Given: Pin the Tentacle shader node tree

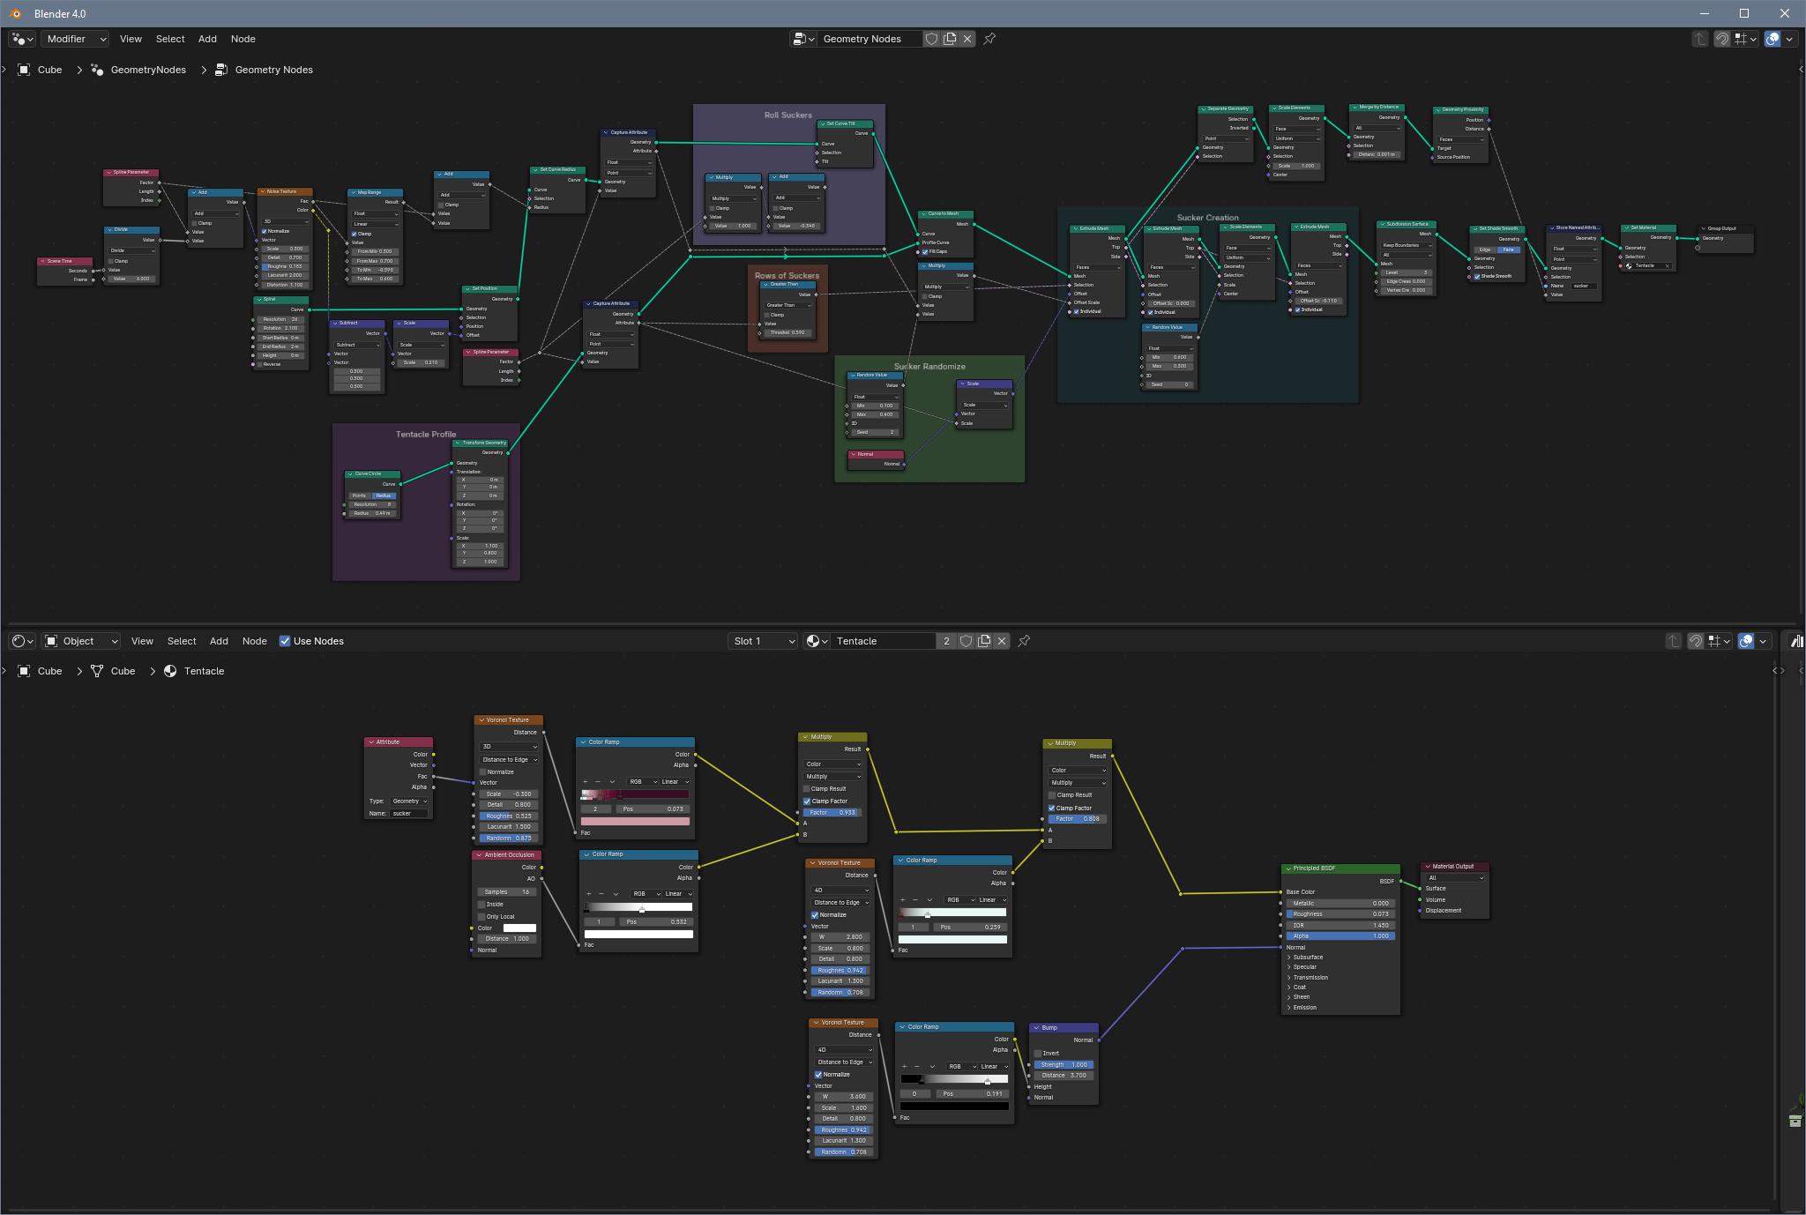Looking at the screenshot, I should point(1024,641).
